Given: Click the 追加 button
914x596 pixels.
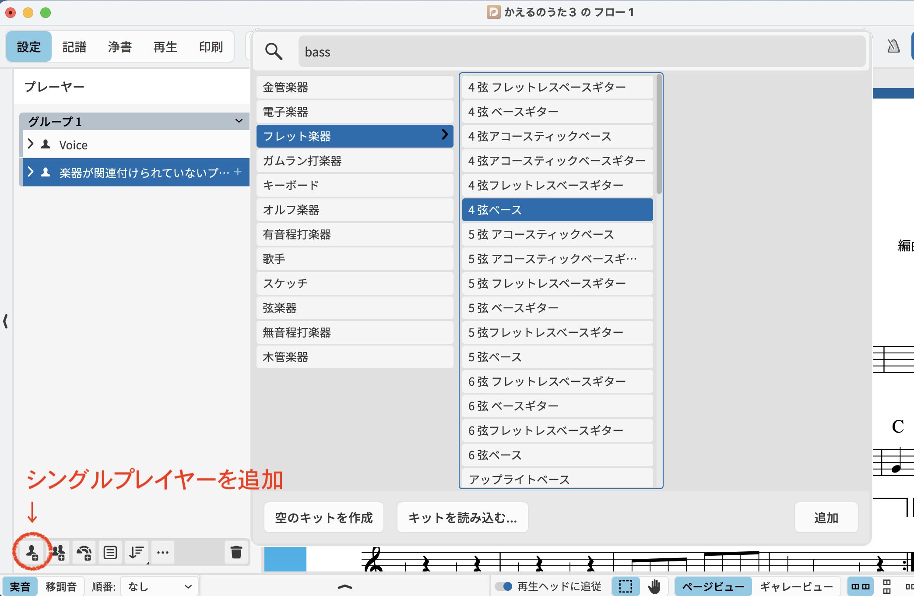Looking at the screenshot, I should [x=826, y=518].
